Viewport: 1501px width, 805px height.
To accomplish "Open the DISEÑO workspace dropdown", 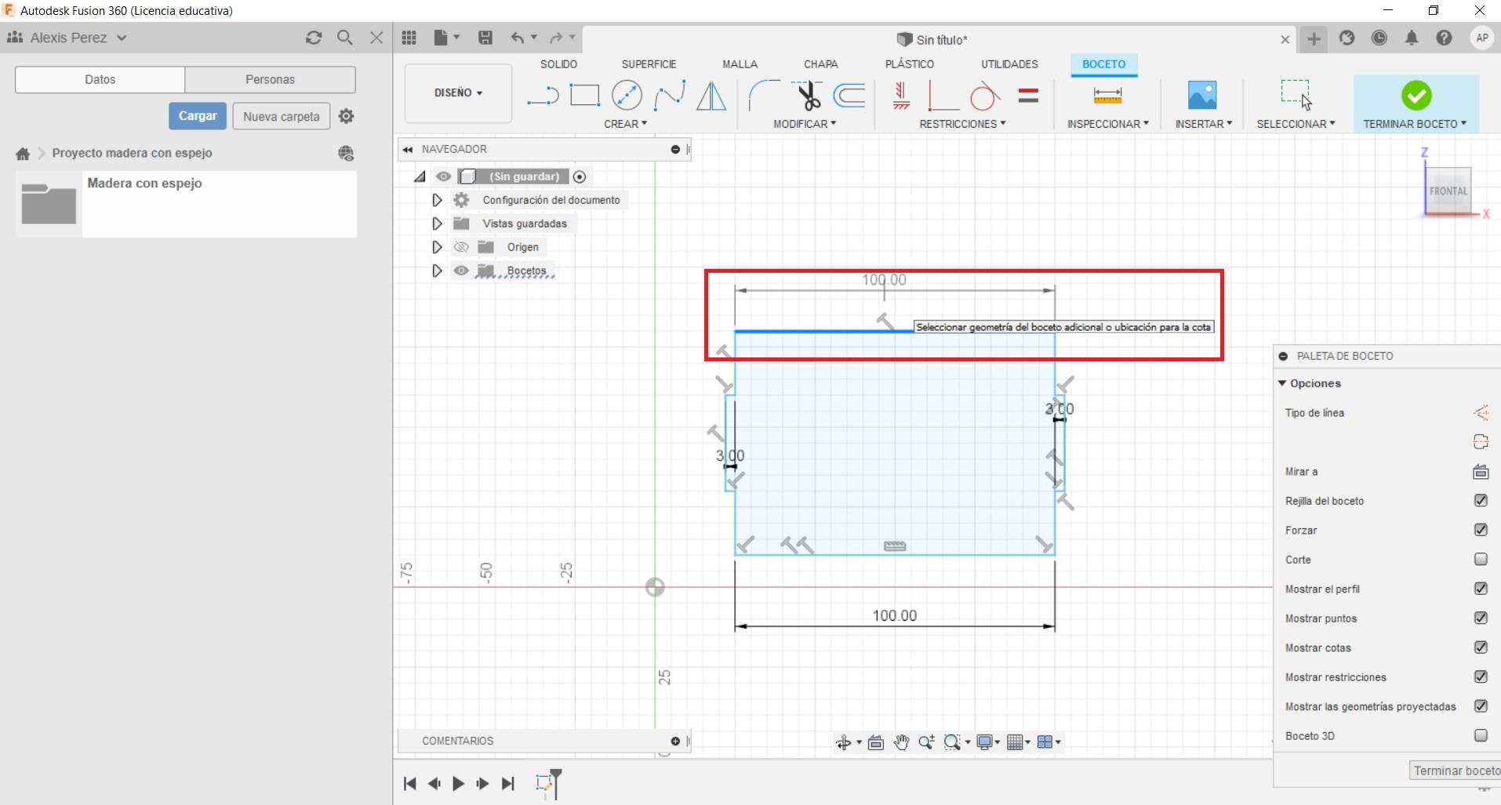I will 458,93.
